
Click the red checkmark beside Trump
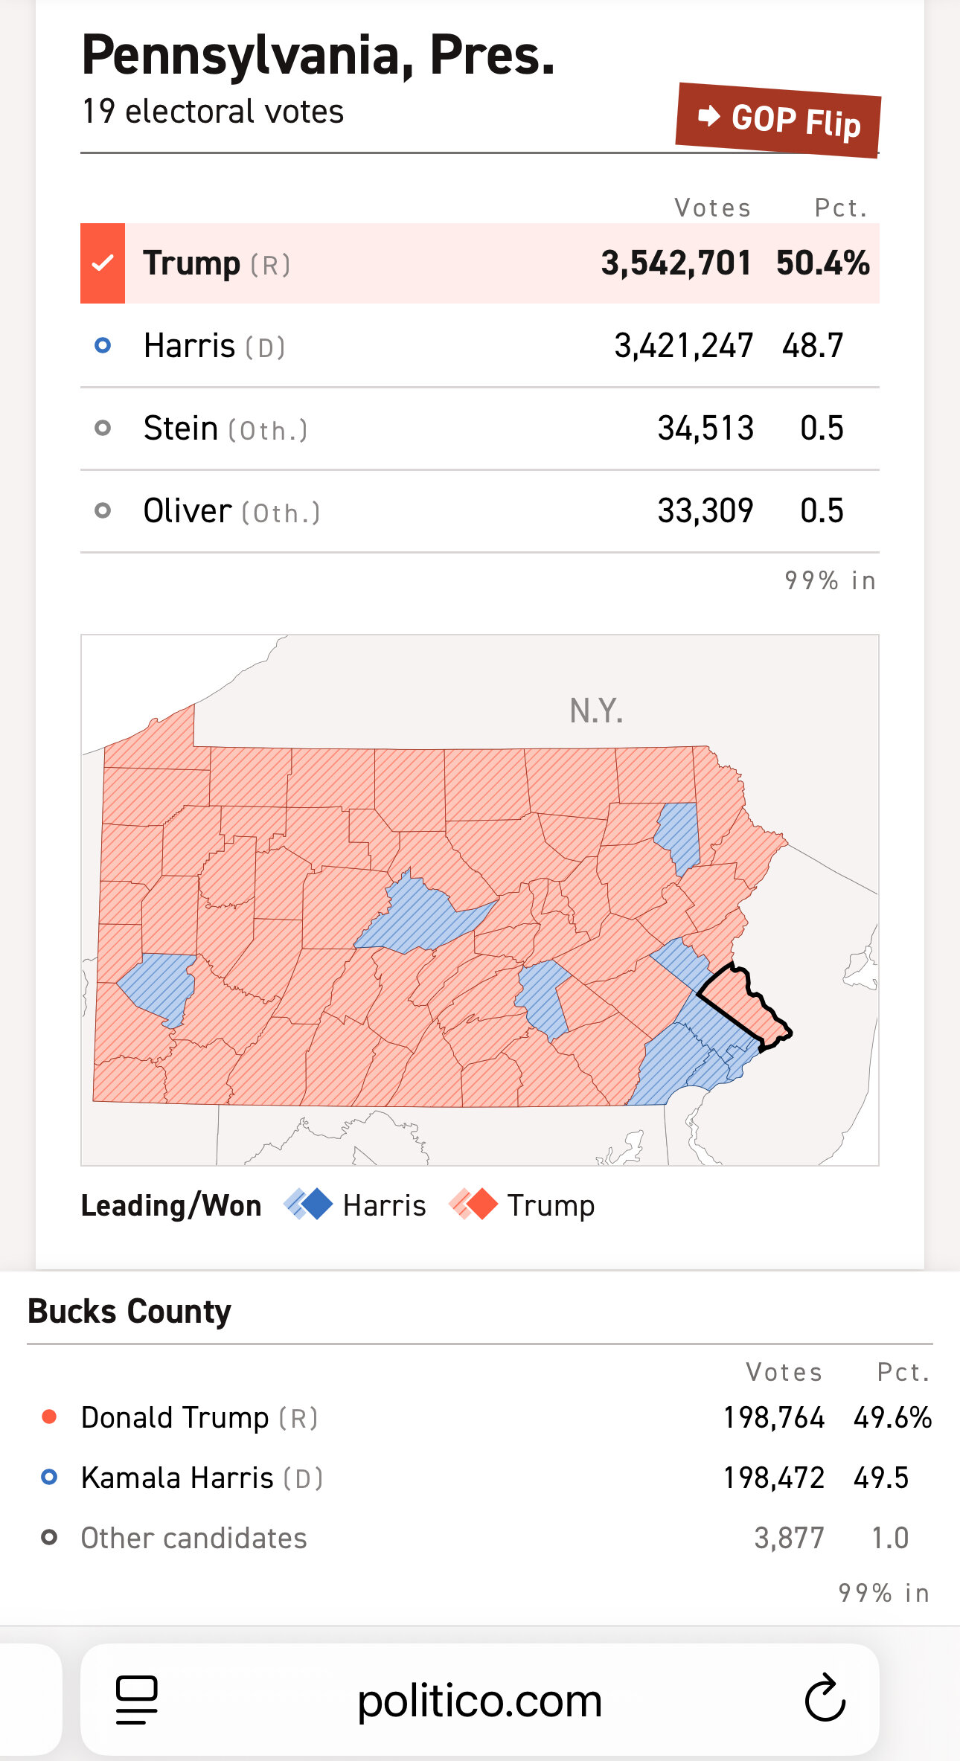[x=103, y=263]
